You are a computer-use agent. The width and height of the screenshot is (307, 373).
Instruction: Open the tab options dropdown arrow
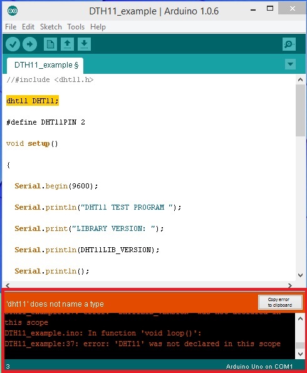tap(290, 64)
